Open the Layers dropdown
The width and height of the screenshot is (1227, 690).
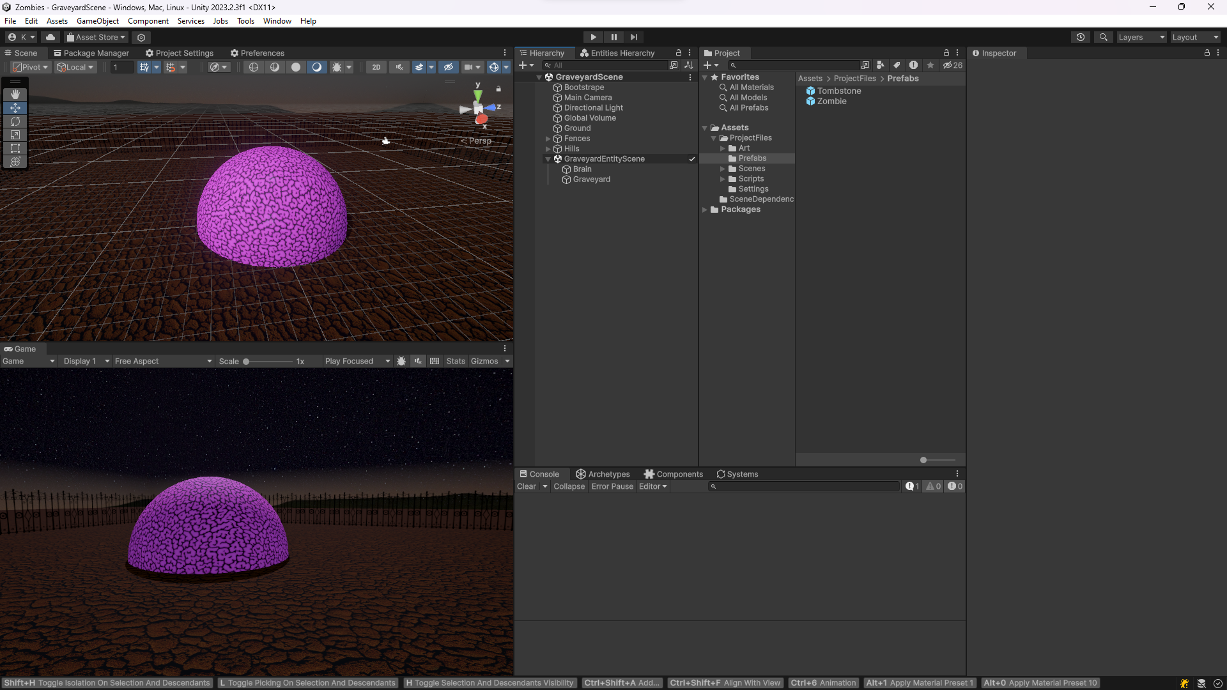tap(1141, 37)
